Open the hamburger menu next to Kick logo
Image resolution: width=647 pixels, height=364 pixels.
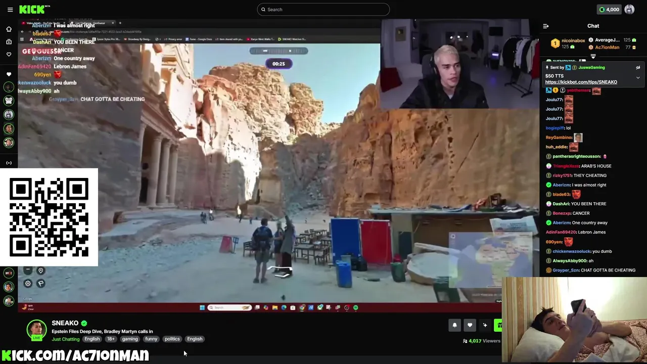pos(10,10)
